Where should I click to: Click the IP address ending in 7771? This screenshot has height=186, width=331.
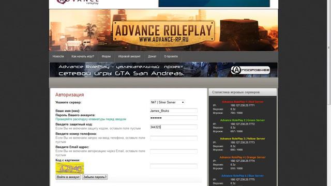coord(243,105)
